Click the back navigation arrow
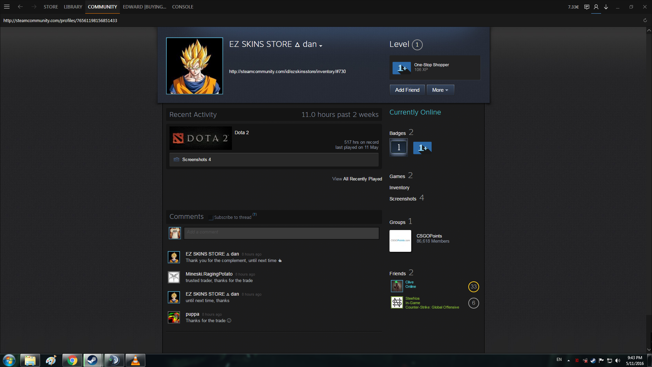 click(x=20, y=7)
